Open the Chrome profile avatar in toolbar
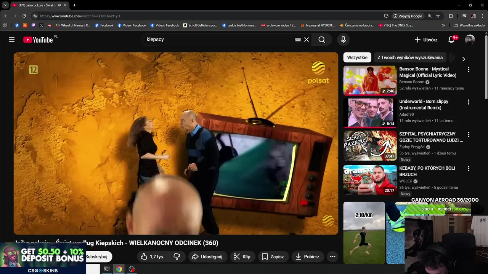 point(474,16)
